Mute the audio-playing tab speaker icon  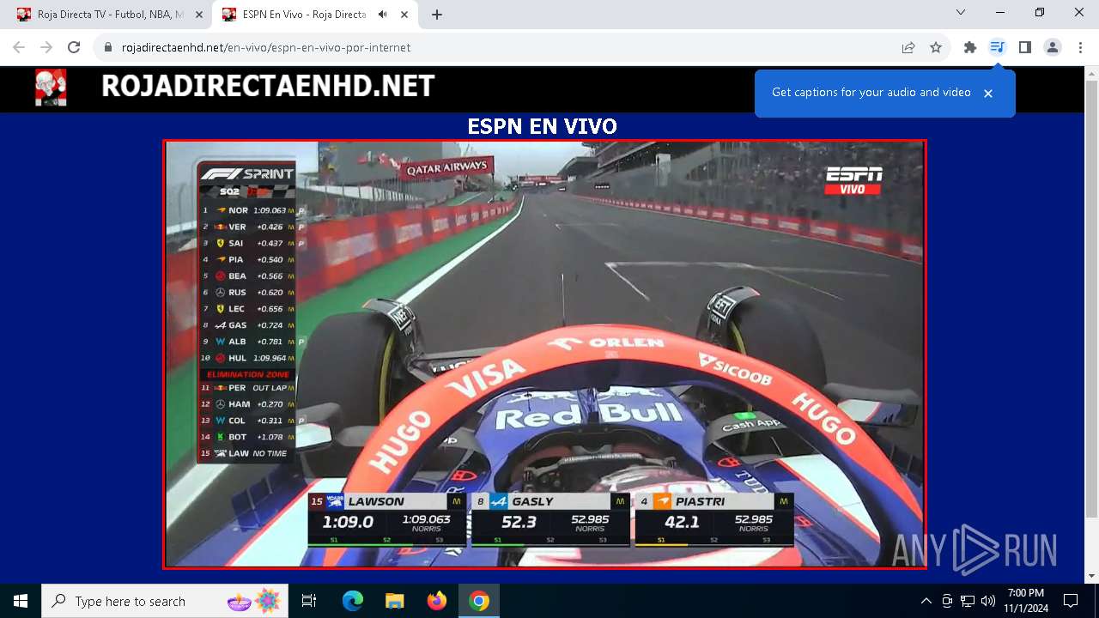[382, 15]
